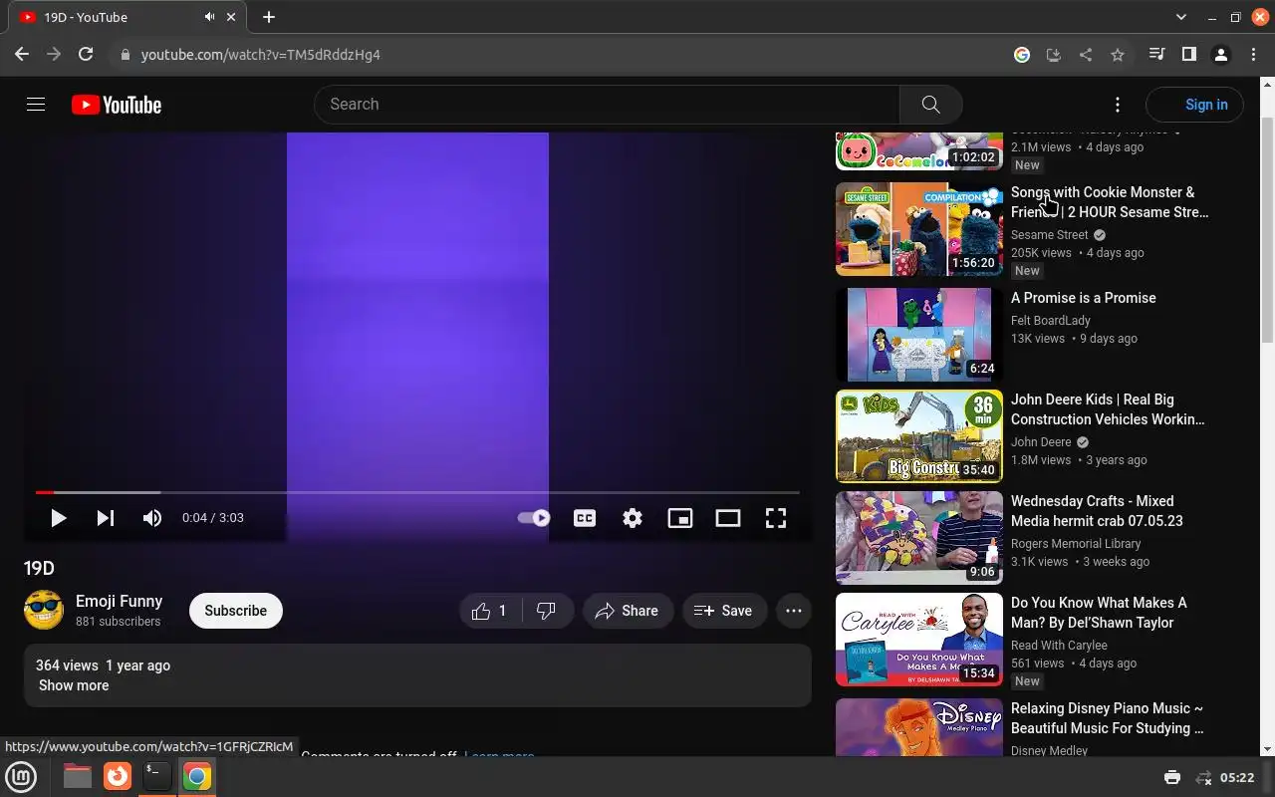The height and width of the screenshot is (797, 1275).
Task: Open tab search dropdown arrow
Action: coord(1181,17)
